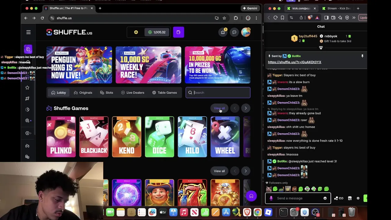The image size is (391, 220).
Task: Open the Shuffle hamburger menu
Action: 28,32
